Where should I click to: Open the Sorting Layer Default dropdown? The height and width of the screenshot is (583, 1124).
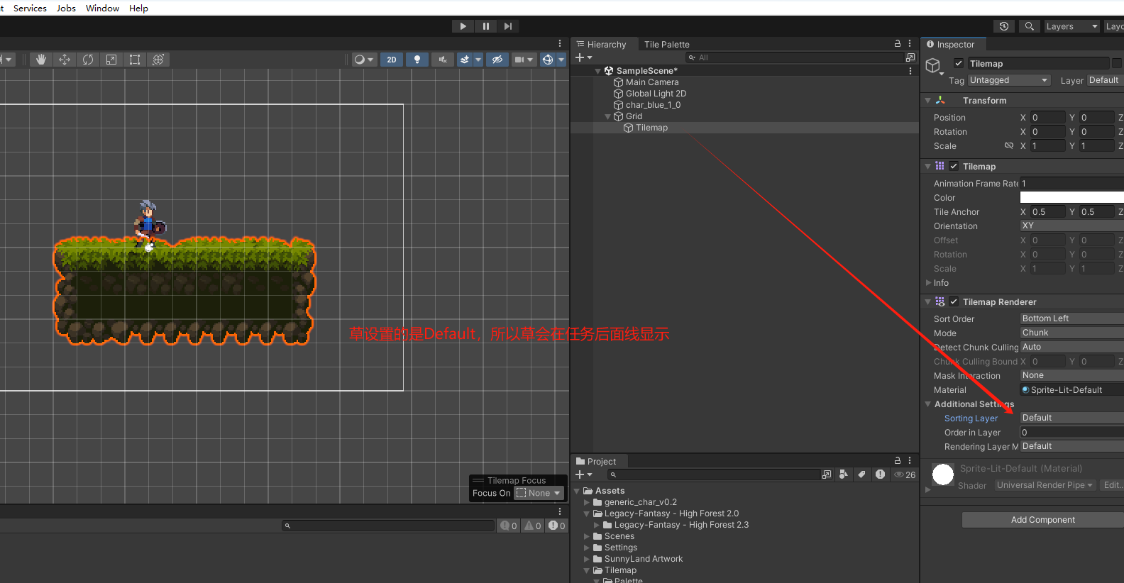[x=1071, y=418]
